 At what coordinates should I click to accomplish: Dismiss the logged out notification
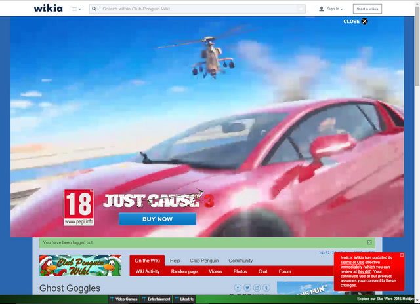(x=369, y=242)
